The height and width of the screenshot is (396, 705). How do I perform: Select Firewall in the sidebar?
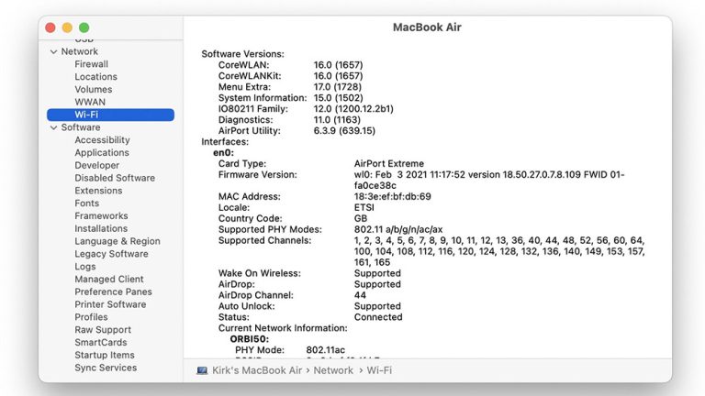[91, 64]
